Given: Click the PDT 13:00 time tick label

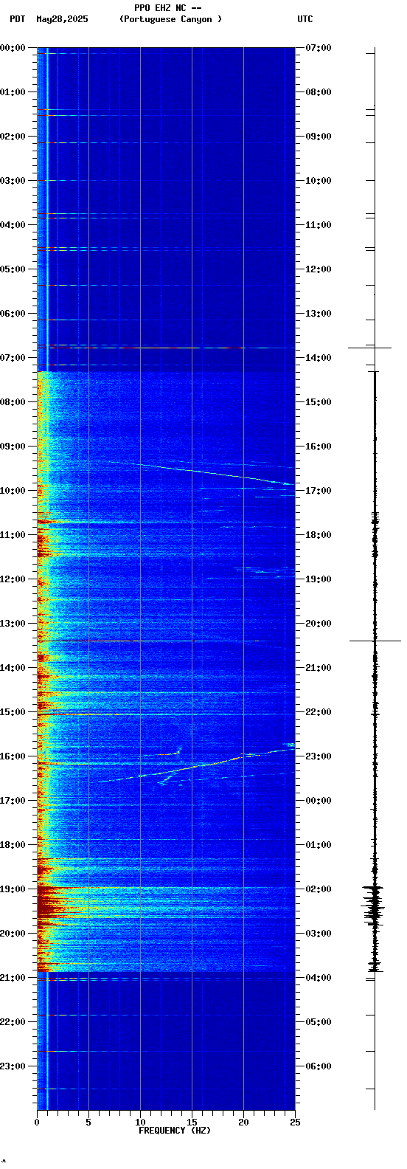Looking at the screenshot, I should click(13, 624).
